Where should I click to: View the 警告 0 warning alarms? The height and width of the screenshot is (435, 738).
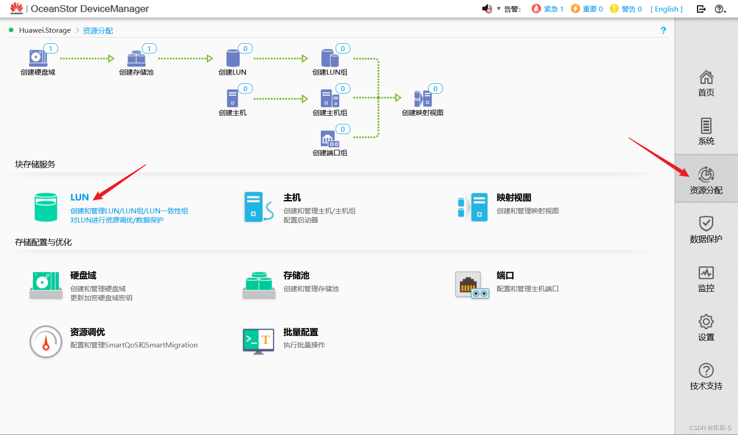626,9
